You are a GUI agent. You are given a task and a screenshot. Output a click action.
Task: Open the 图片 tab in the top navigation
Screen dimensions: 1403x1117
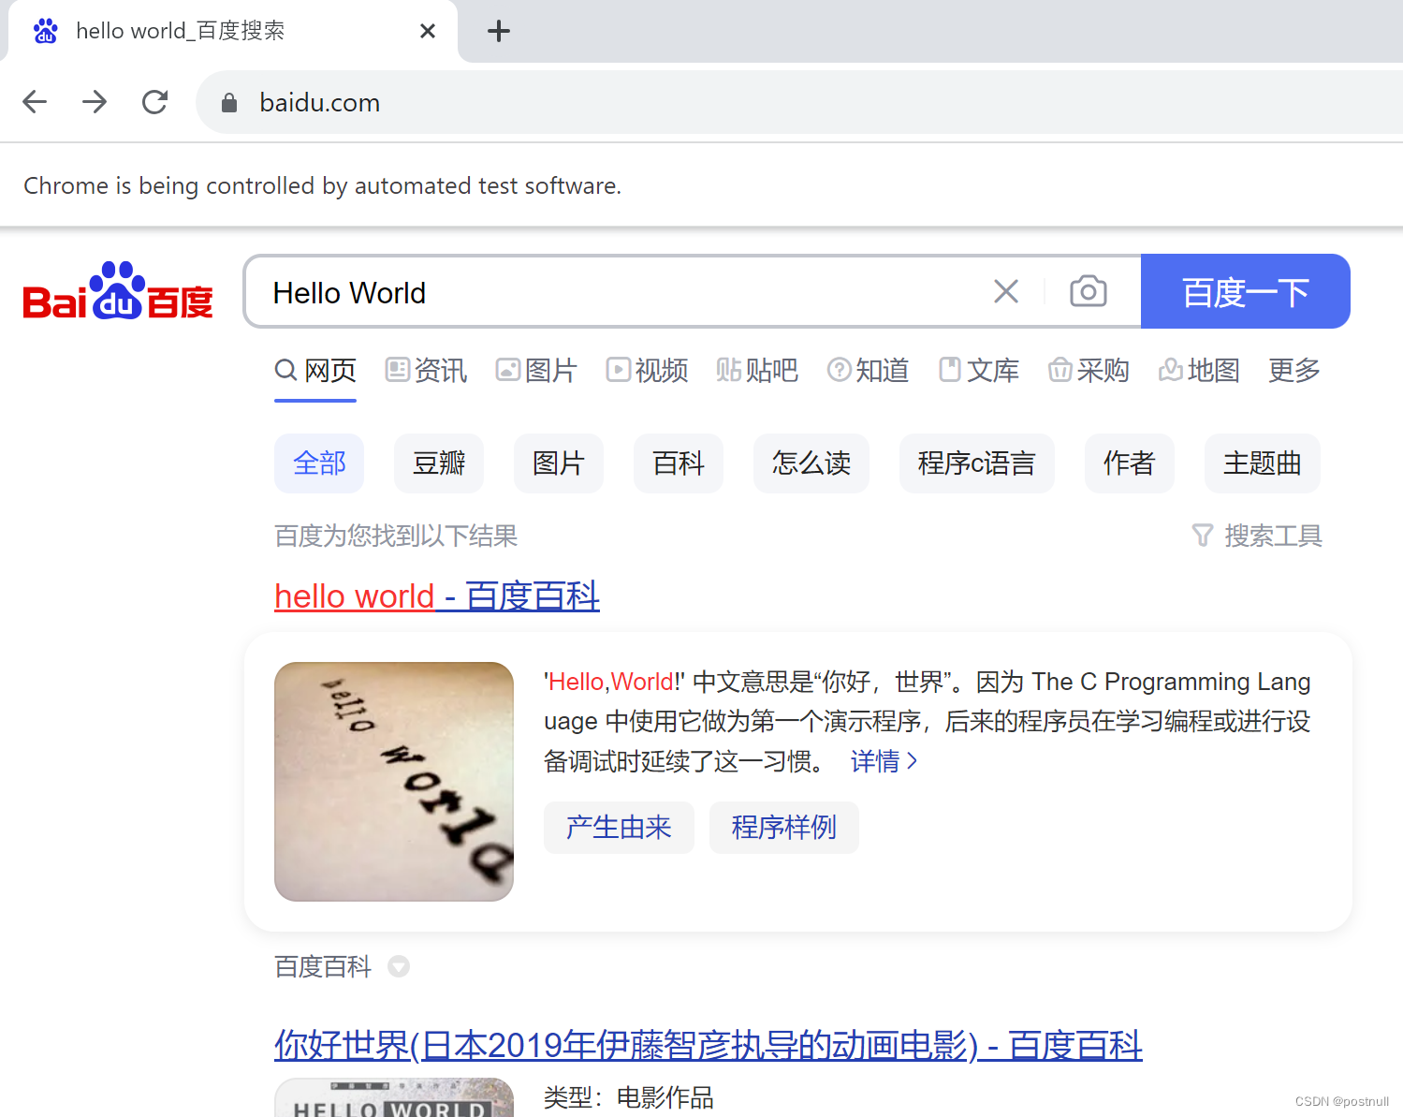point(536,371)
